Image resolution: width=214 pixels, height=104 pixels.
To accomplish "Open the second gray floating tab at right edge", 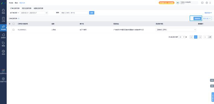I will point(212,86).
